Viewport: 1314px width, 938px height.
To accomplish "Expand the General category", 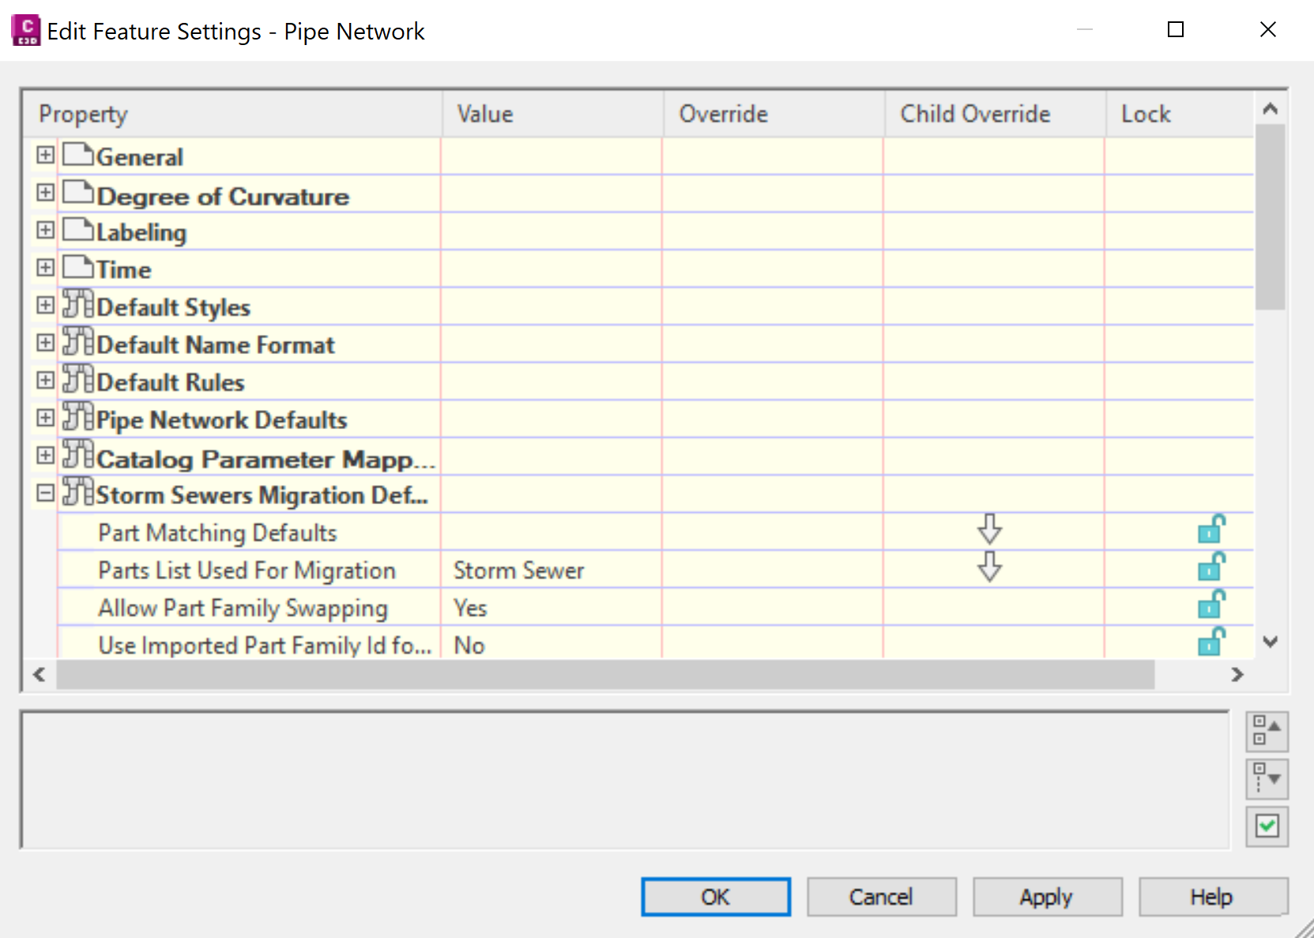I will [x=45, y=155].
